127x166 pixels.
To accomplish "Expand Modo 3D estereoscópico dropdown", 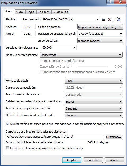I will click(x=81, y=55).
